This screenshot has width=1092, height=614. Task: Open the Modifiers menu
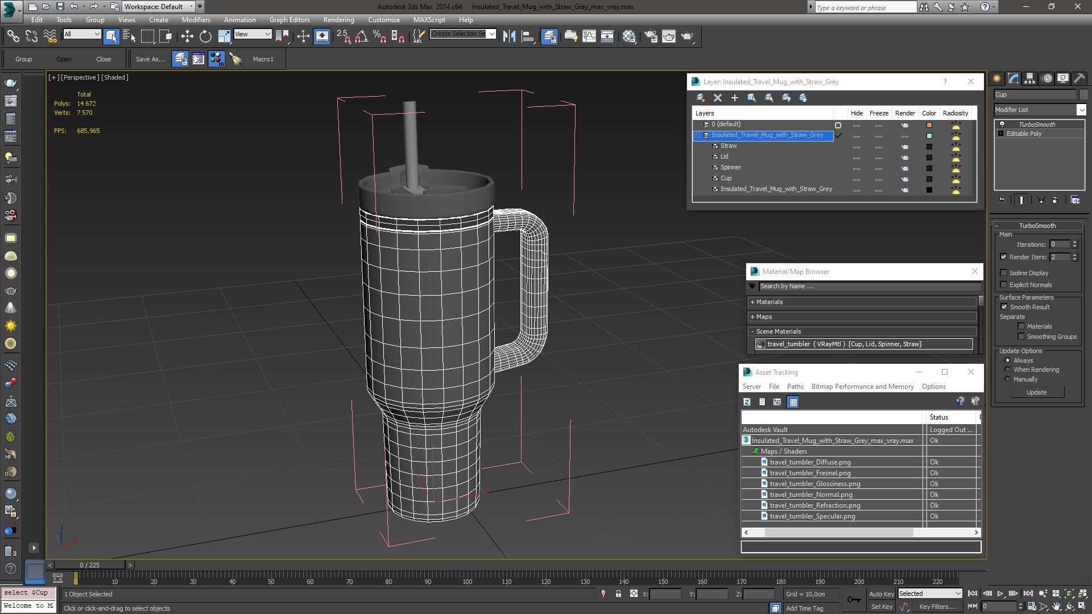(196, 19)
